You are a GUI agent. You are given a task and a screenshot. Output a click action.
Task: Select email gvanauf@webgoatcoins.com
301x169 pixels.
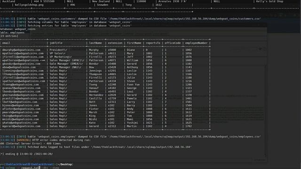[x=21, y=88]
